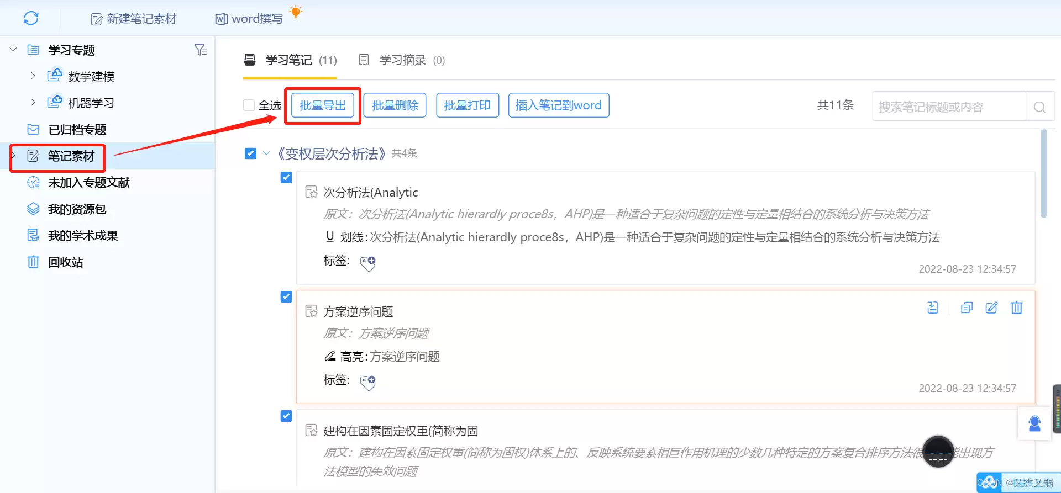Viewport: 1061px width, 493px height.
Task: Click 共4条 count text
Action: pos(405,153)
